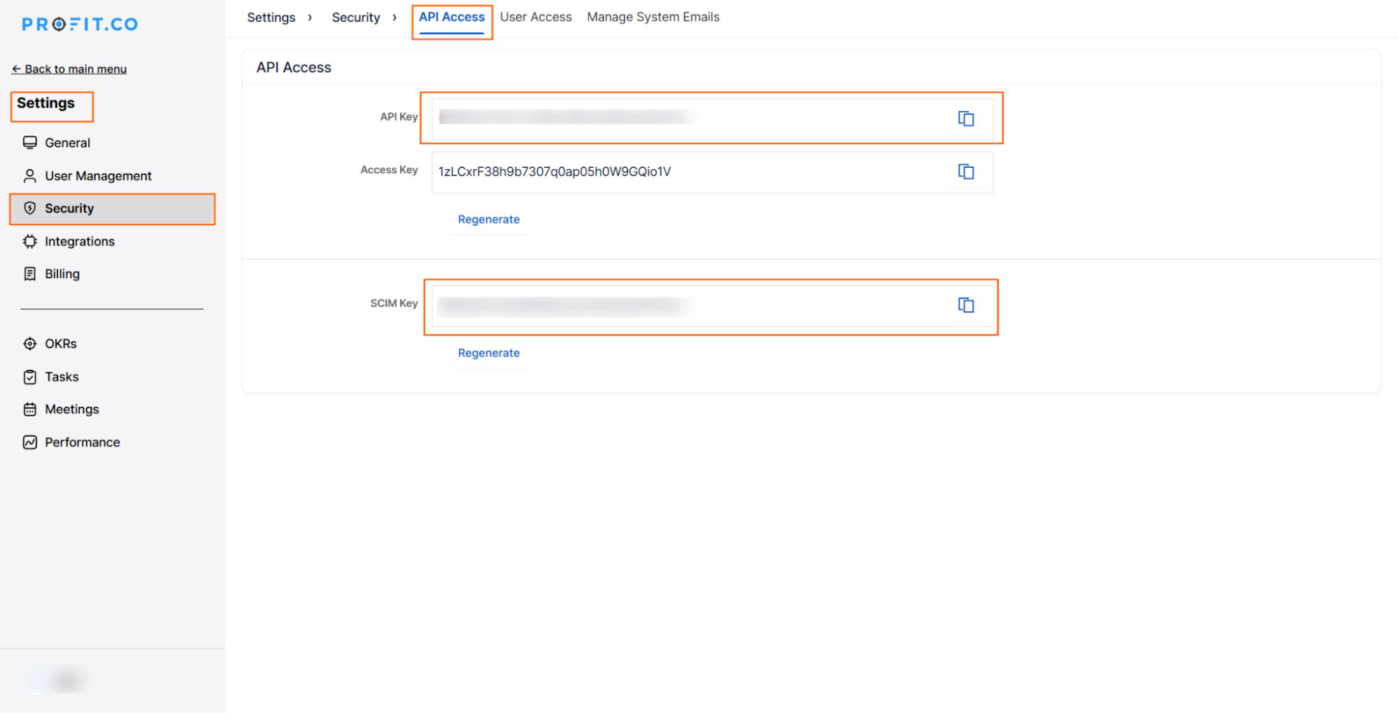Click the Tasks clipboard icon
Screen dimensions: 1398x713
pos(30,377)
